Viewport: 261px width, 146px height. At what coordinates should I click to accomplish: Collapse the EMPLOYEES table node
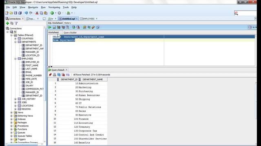[15, 58]
